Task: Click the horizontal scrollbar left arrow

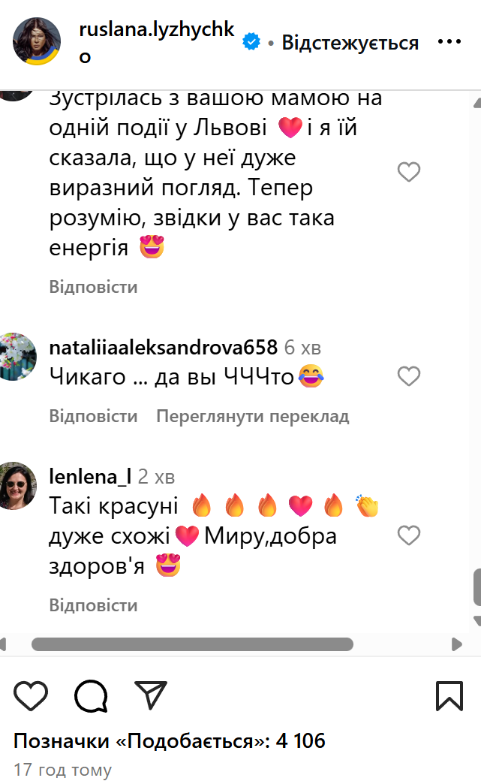Action: click(x=2, y=644)
